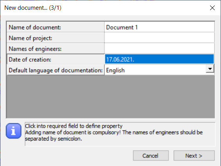
Task: Select the 17.06.2021. date field
Action: [160, 59]
